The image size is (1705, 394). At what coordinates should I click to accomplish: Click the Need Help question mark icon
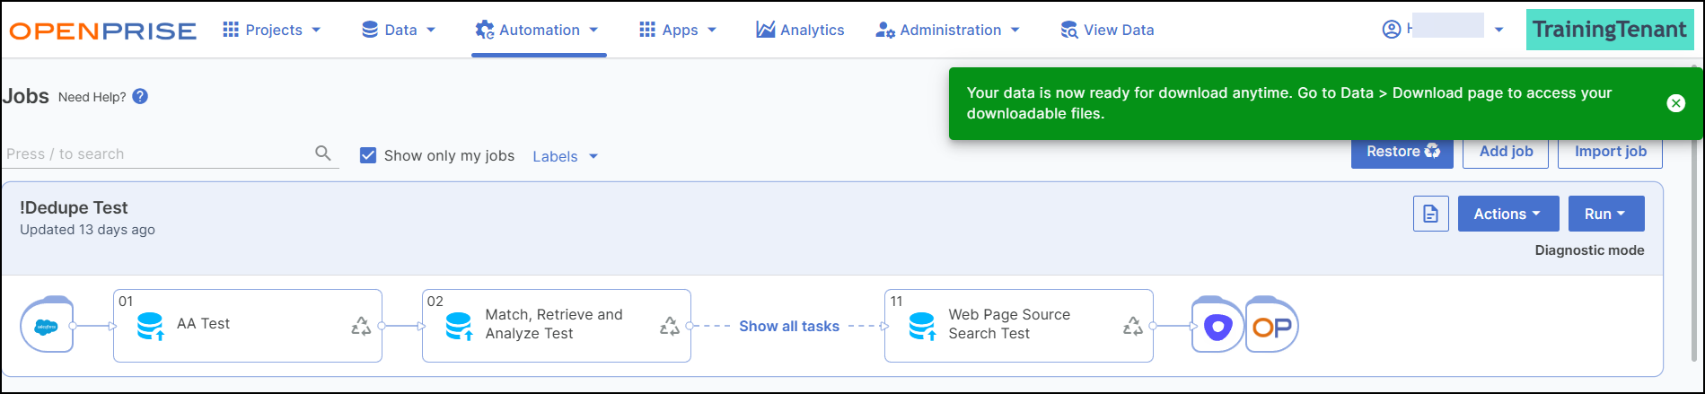point(140,97)
